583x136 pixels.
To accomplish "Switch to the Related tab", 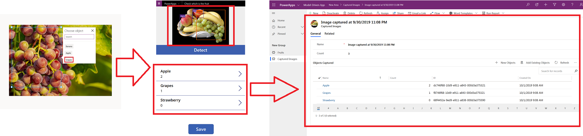I will (x=329, y=34).
